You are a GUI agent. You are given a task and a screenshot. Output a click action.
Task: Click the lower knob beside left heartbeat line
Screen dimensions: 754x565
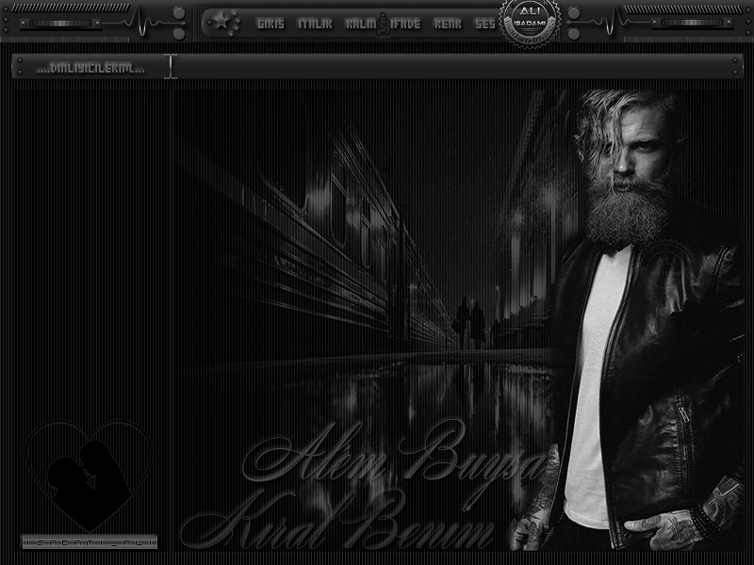pyautogui.click(x=179, y=34)
